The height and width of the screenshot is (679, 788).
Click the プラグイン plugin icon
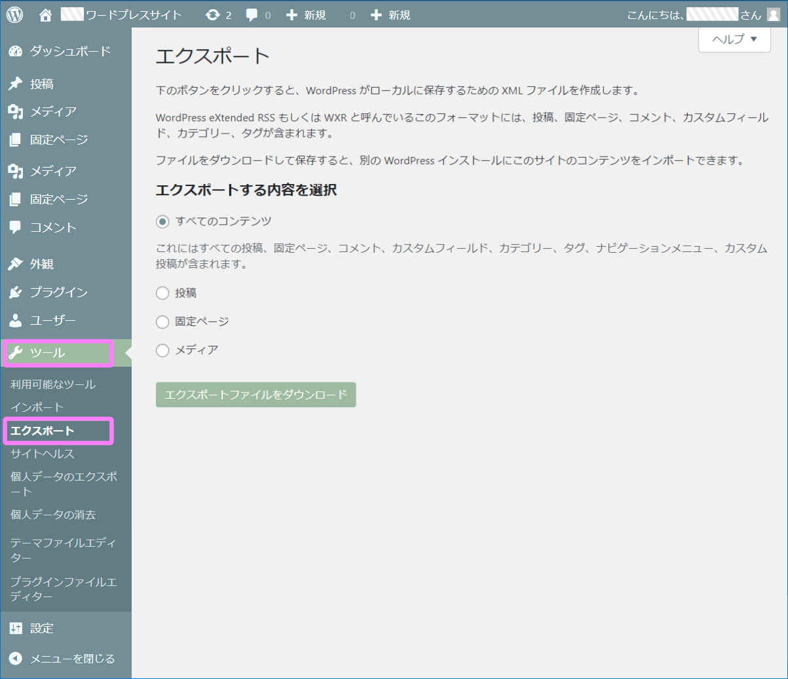click(14, 292)
